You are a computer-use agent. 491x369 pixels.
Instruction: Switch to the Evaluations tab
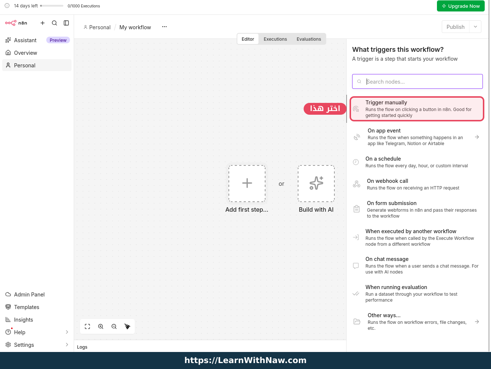point(309,39)
